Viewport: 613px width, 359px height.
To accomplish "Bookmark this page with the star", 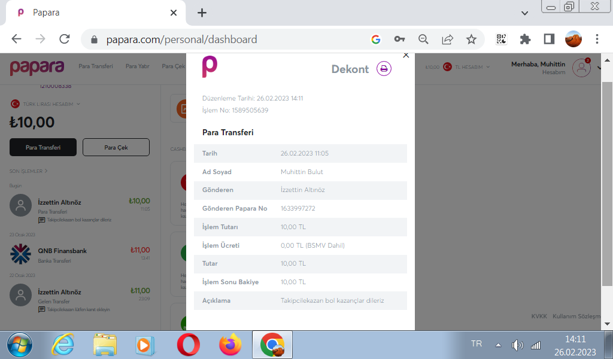I will click(471, 39).
